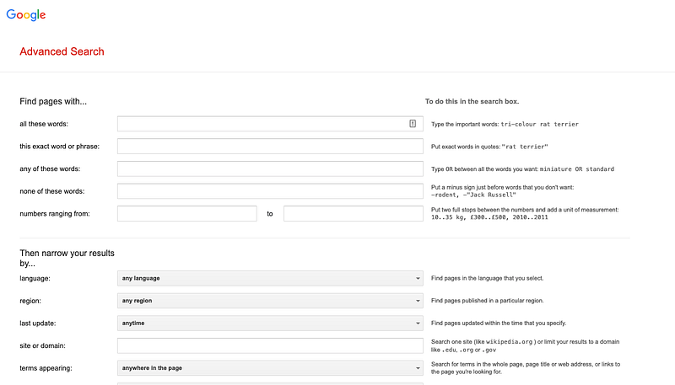Click 'Search for terms in the whole page' hint
Image resolution: width=675 pixels, height=385 pixels.
(x=526, y=368)
